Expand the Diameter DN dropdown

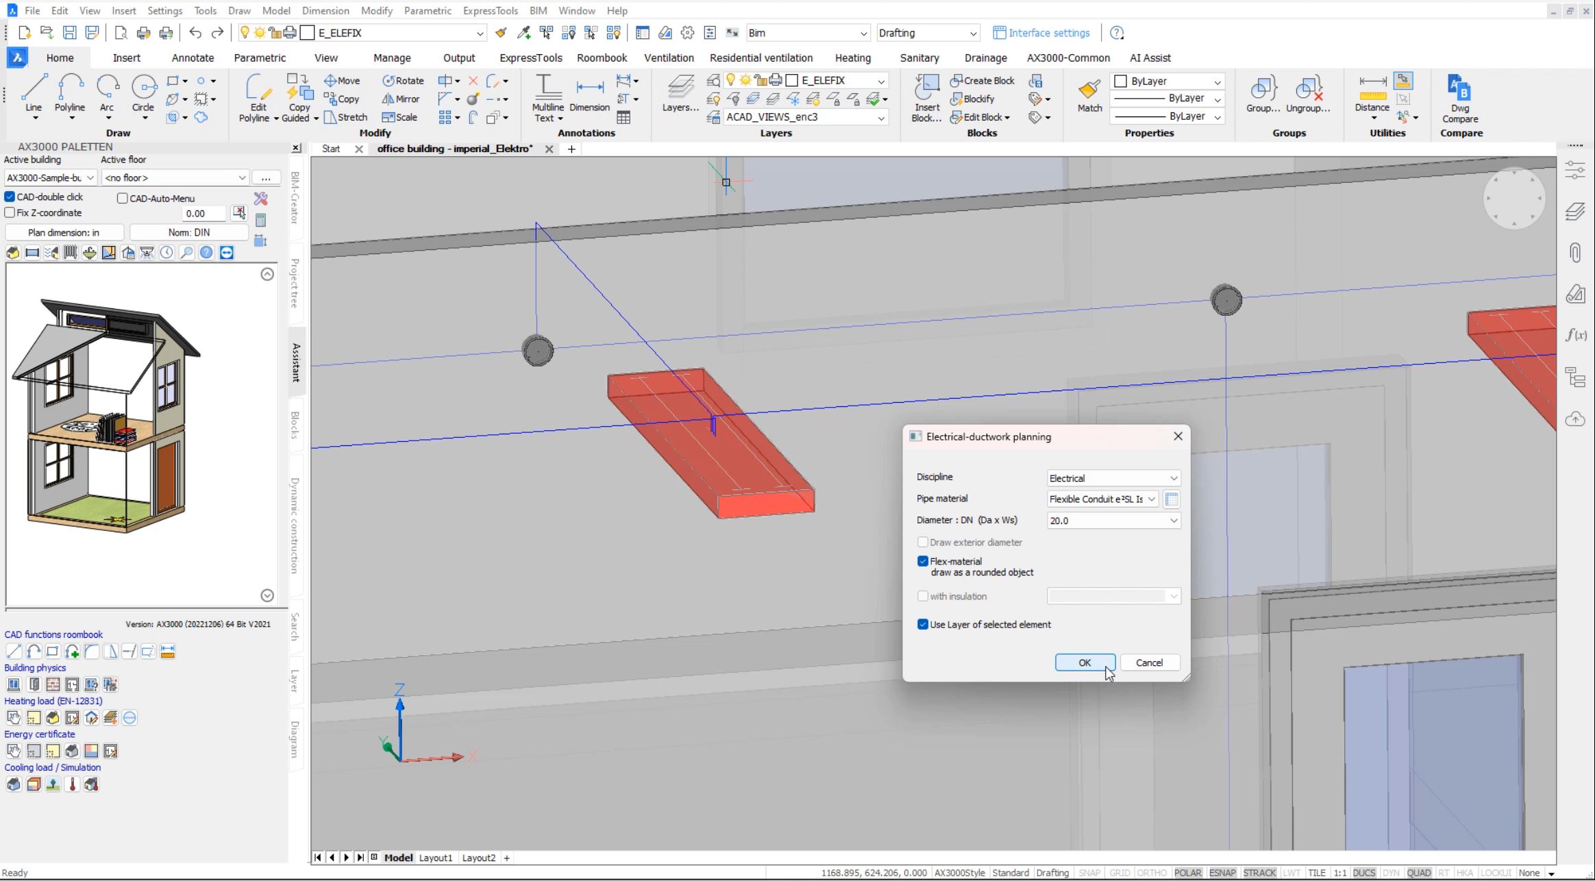pyautogui.click(x=1113, y=521)
